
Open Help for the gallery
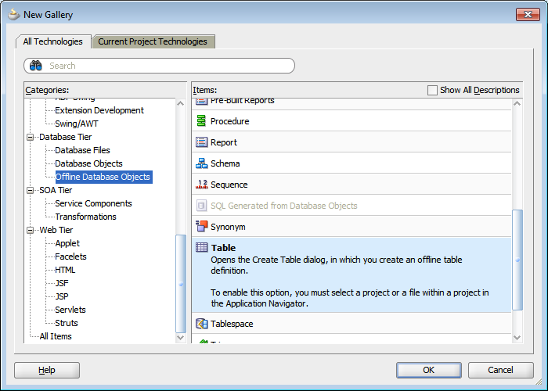47,370
